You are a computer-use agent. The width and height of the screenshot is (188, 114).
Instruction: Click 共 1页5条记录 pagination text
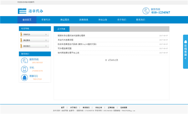(x=112, y=60)
